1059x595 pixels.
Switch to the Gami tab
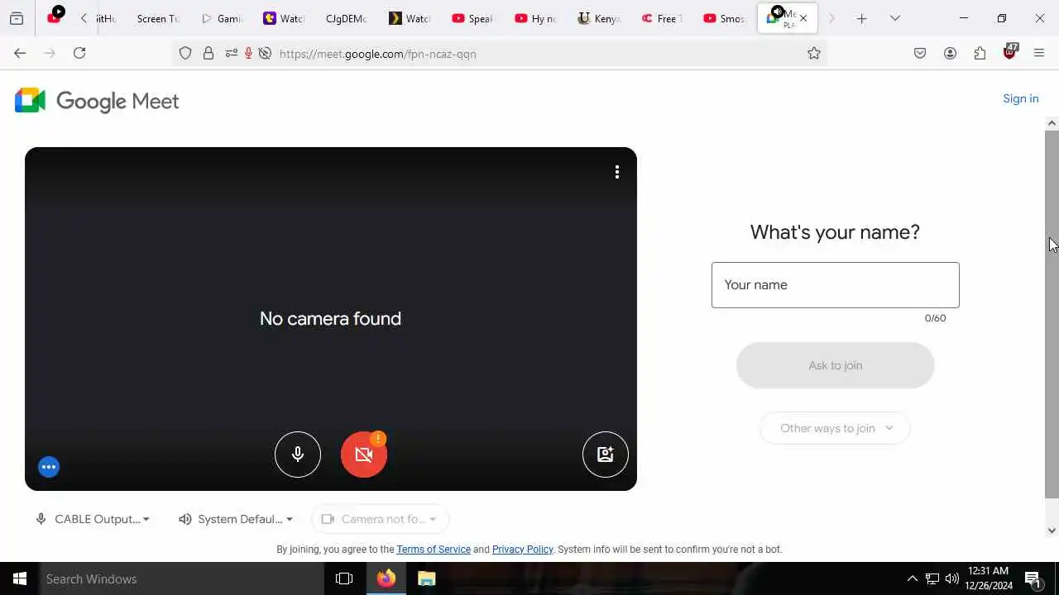tap(222, 18)
